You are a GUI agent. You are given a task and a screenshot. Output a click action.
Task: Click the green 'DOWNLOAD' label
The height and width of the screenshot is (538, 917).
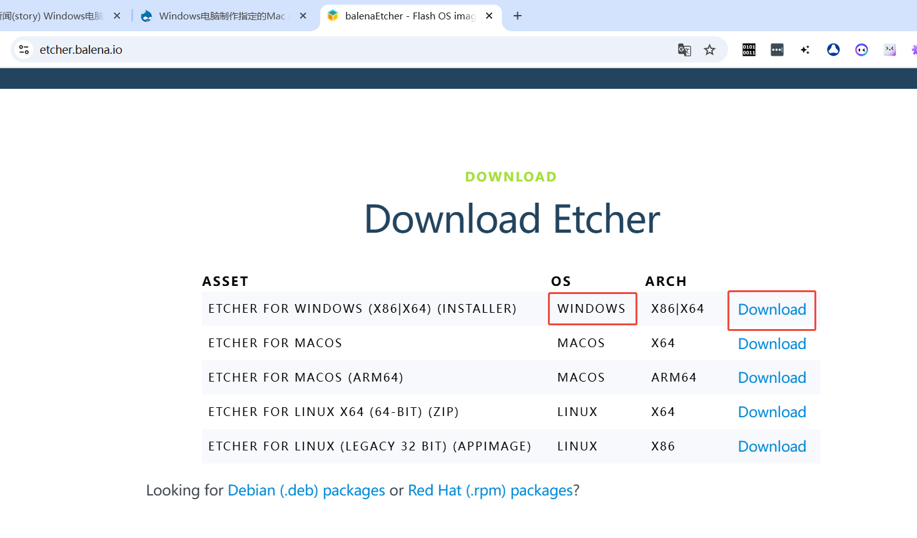tap(511, 177)
